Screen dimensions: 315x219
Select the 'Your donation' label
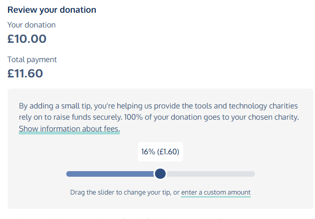pyautogui.click(x=32, y=25)
